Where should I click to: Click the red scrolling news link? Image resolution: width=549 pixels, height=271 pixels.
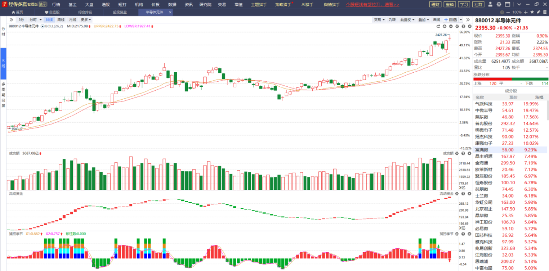click(372, 5)
